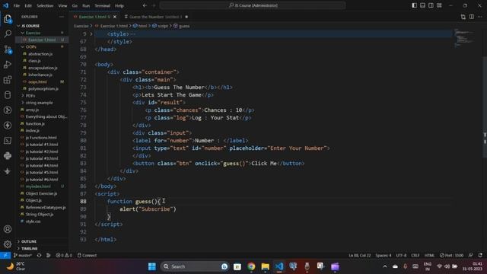Click the Spaces: 4 indentation setting

point(384,256)
